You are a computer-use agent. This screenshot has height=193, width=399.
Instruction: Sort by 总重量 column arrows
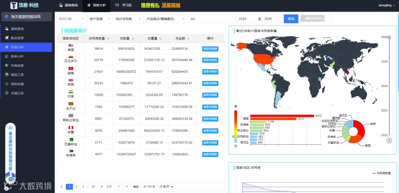(x=161, y=39)
